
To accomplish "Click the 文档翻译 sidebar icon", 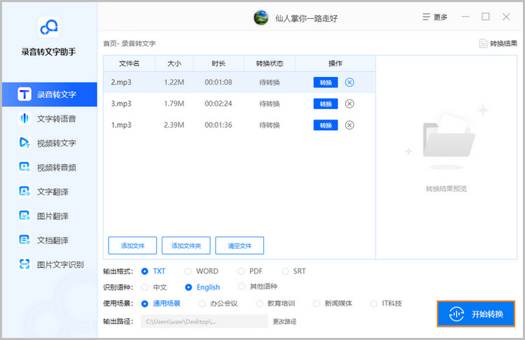I will 24,240.
